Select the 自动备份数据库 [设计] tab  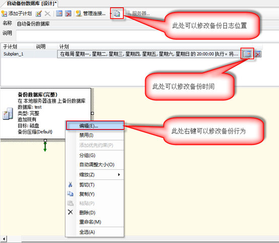[x=32, y=4]
